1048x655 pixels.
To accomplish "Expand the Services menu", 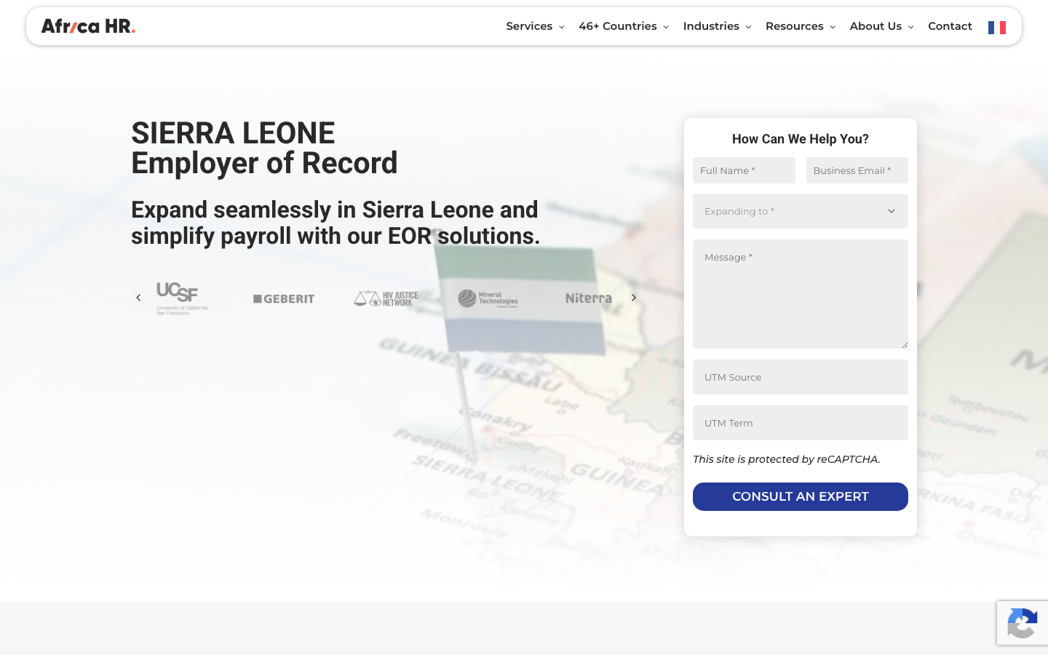I will coord(535,26).
